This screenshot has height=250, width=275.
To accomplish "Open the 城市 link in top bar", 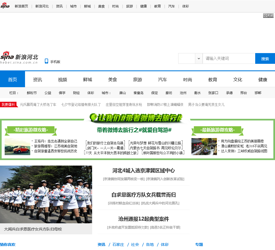I will tap(73, 6).
